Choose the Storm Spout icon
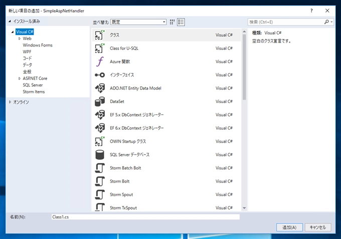This screenshot has width=341, height=239. point(100,194)
